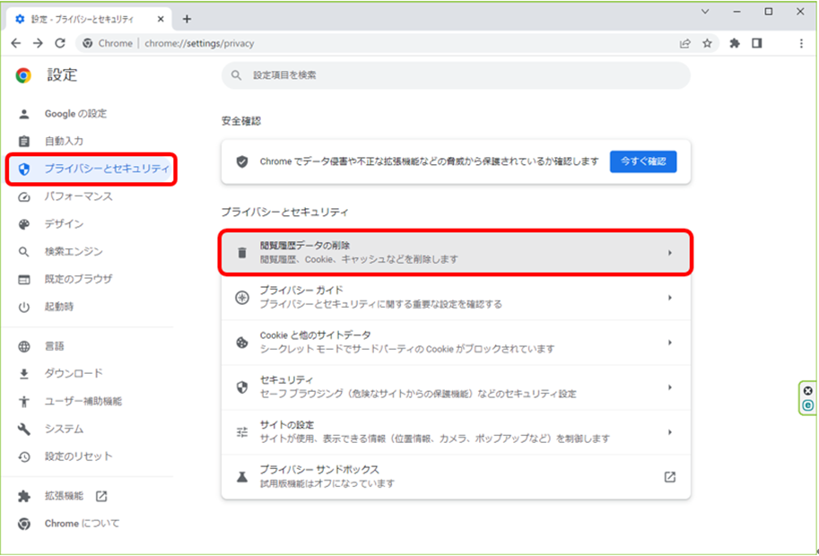Select プライバシーとセキュリティ in sidebar
This screenshot has height=556, width=819.
coord(91,169)
